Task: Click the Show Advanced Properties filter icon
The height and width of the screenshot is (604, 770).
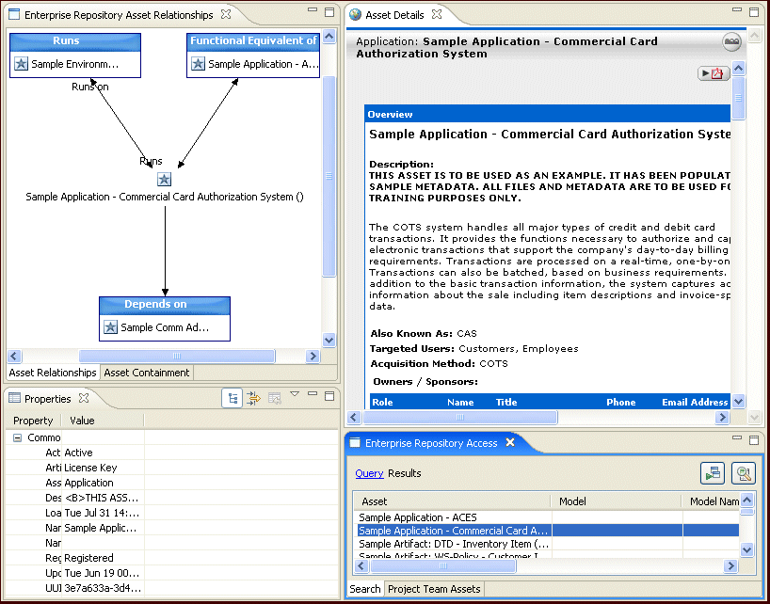Action: (252, 398)
